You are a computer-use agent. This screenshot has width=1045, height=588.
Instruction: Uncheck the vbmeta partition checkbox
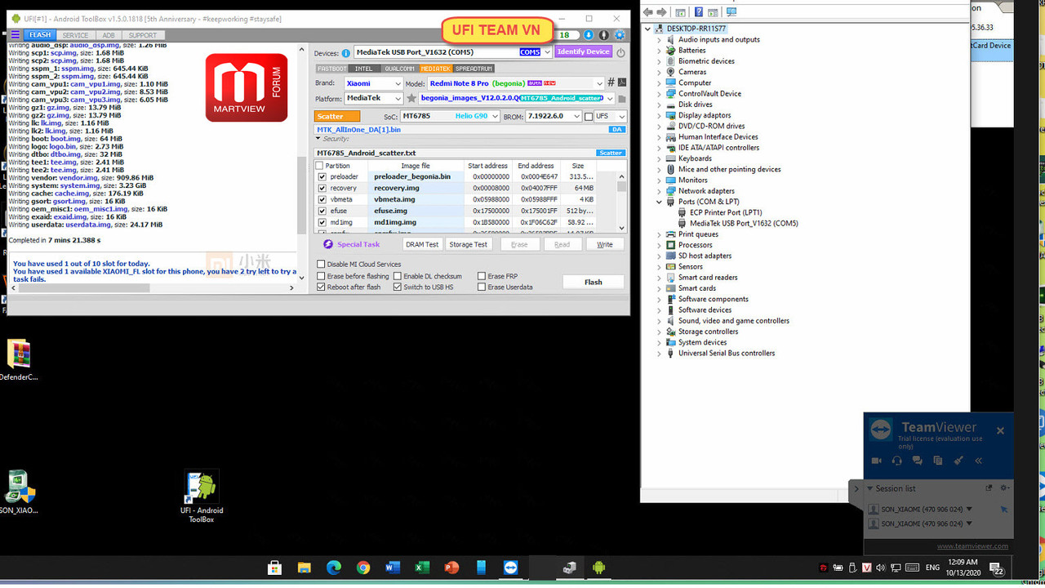pyautogui.click(x=322, y=199)
